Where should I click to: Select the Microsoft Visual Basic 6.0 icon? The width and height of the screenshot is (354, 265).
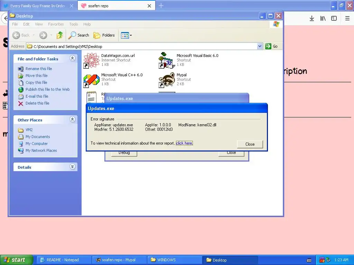coord(167,60)
